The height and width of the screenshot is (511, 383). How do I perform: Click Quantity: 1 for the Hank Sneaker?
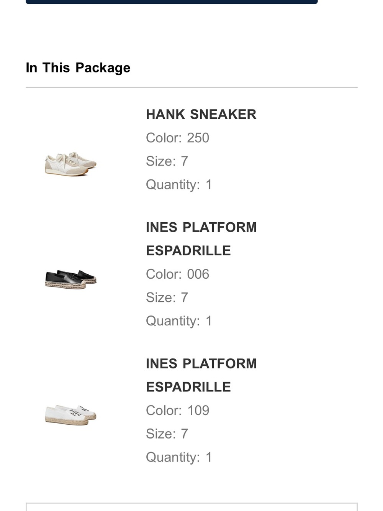pyautogui.click(x=179, y=184)
